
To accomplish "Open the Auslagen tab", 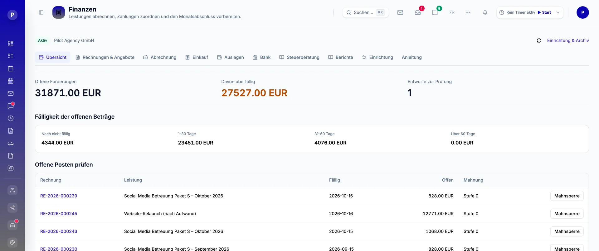I will (x=231, y=57).
